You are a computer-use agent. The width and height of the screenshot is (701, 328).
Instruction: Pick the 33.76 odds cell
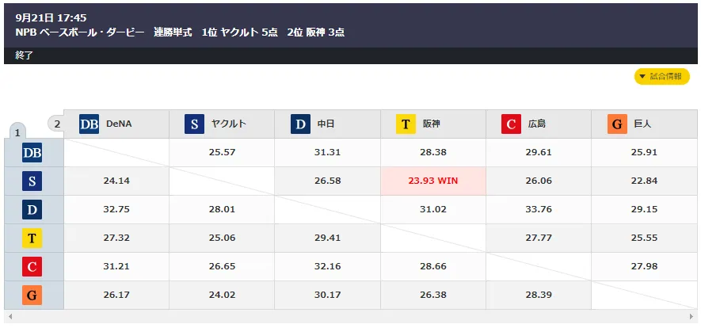(539, 209)
